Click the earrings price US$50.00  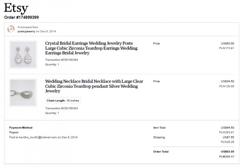point(227,44)
